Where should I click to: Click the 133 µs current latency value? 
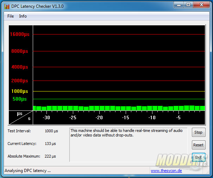tap(50, 144)
